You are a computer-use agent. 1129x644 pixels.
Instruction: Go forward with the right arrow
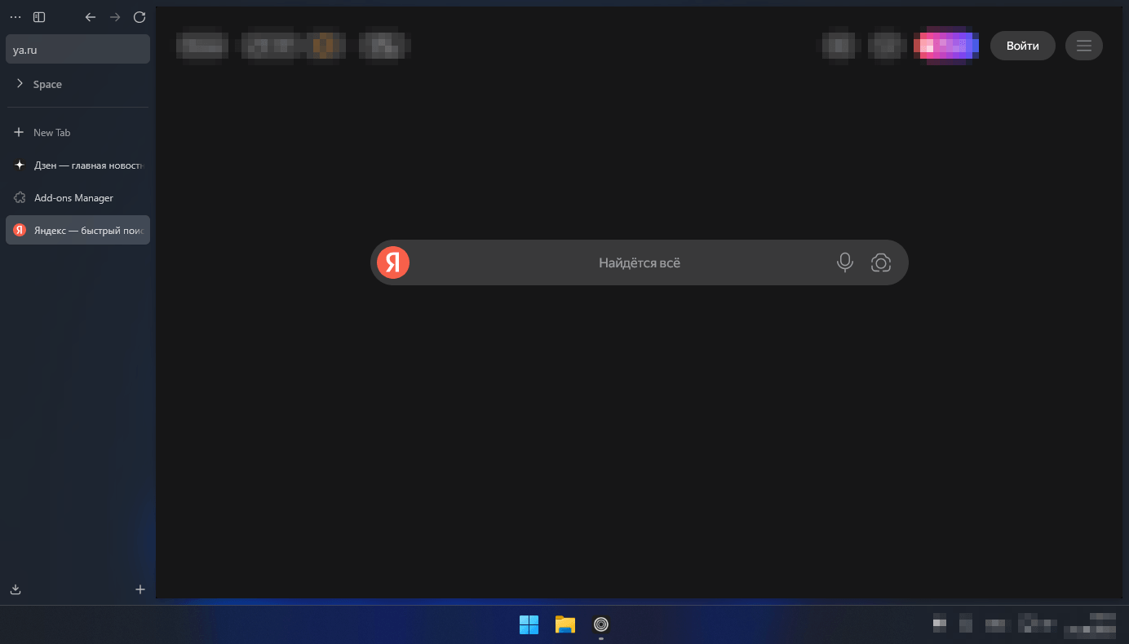[x=115, y=17]
